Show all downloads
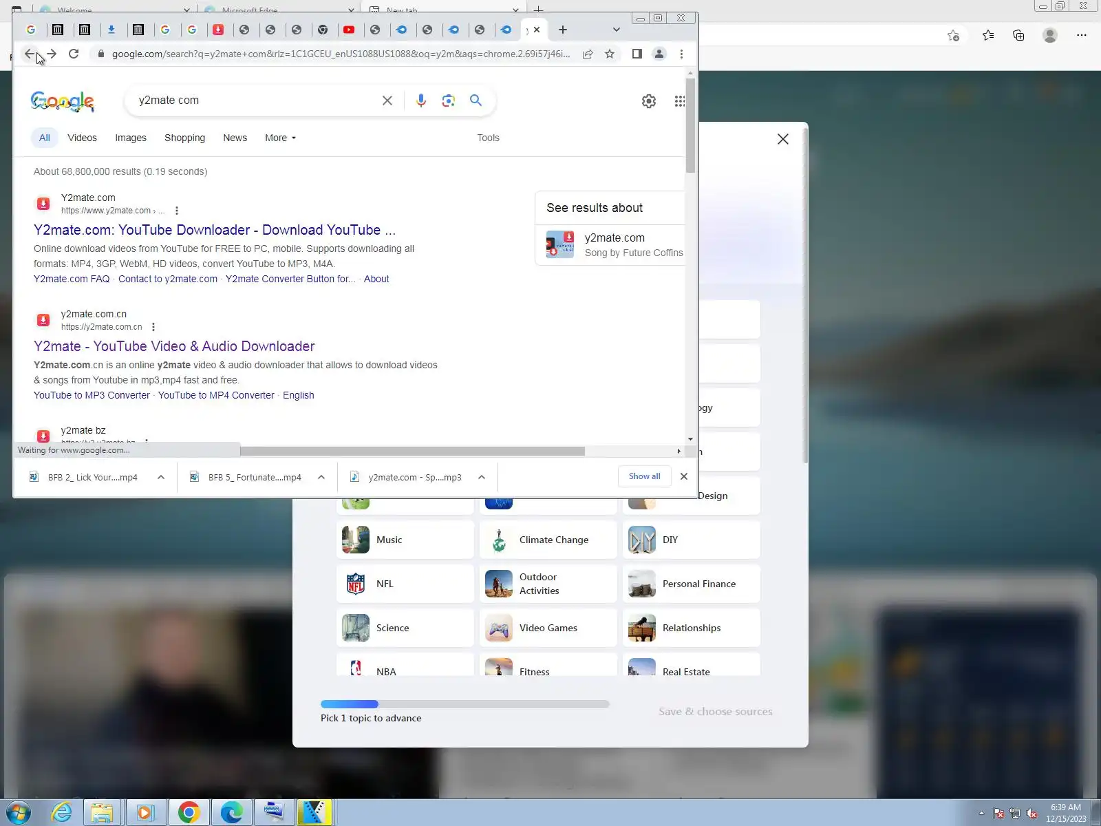The height and width of the screenshot is (826, 1101). (x=644, y=476)
